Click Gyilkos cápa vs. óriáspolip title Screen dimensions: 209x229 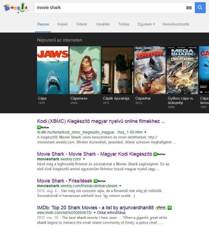181,100
